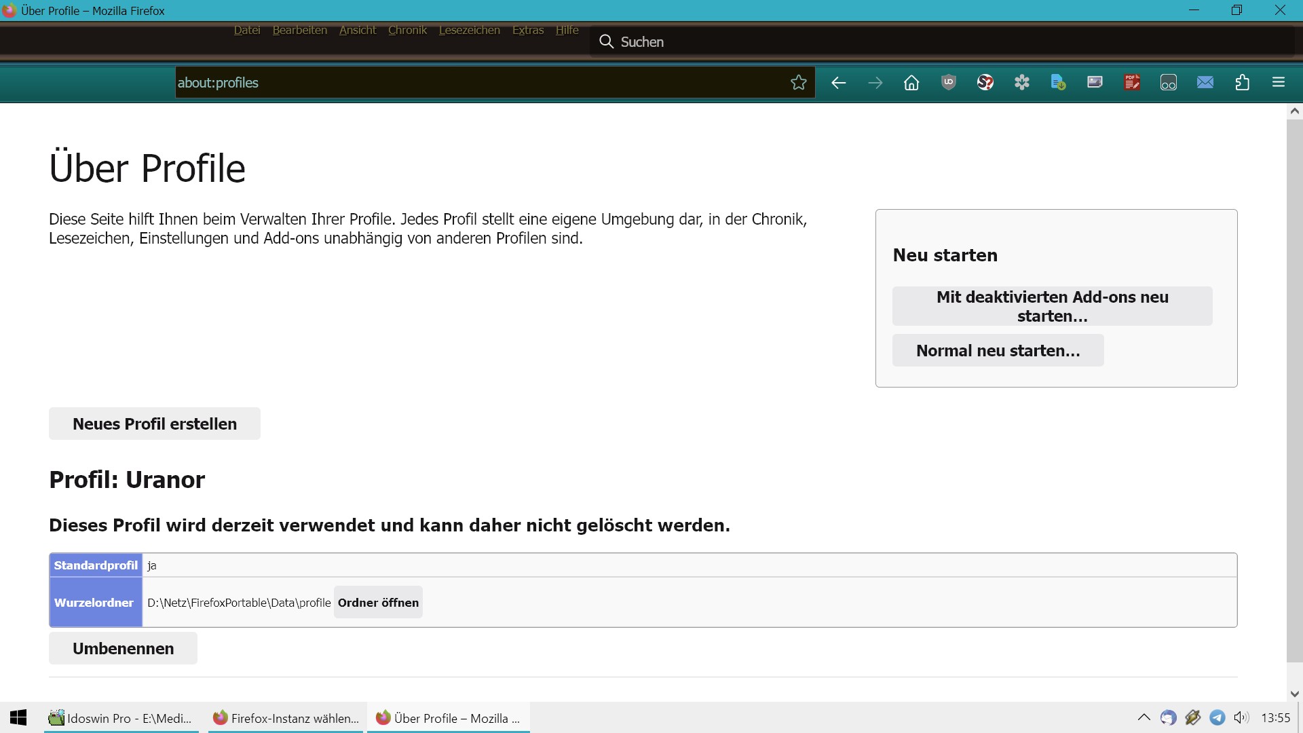Open the hamburger application menu

coord(1279,83)
